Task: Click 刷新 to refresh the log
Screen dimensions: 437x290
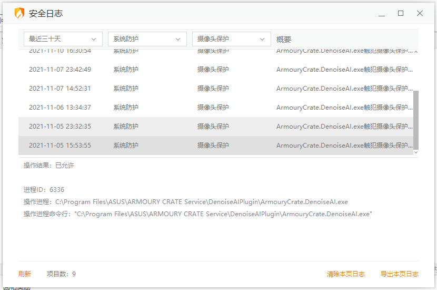Action: click(25, 274)
